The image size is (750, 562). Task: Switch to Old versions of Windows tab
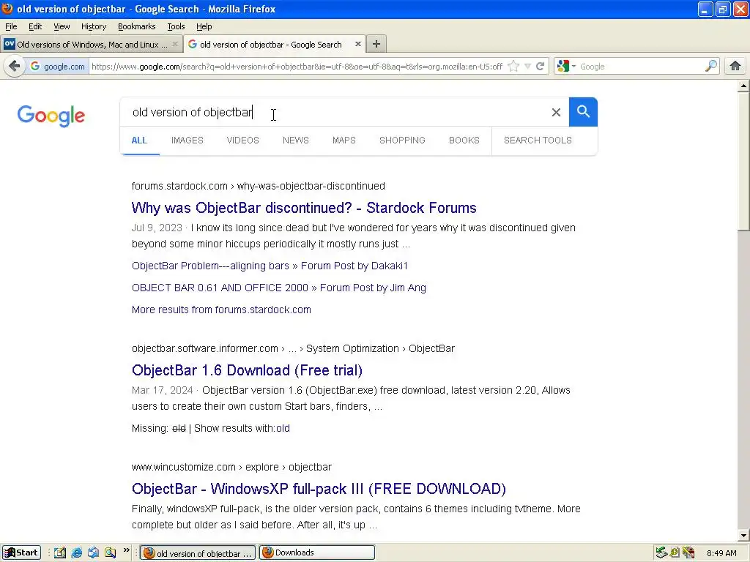[91, 44]
